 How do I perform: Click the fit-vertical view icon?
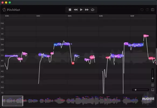pyautogui.click(x=153, y=85)
